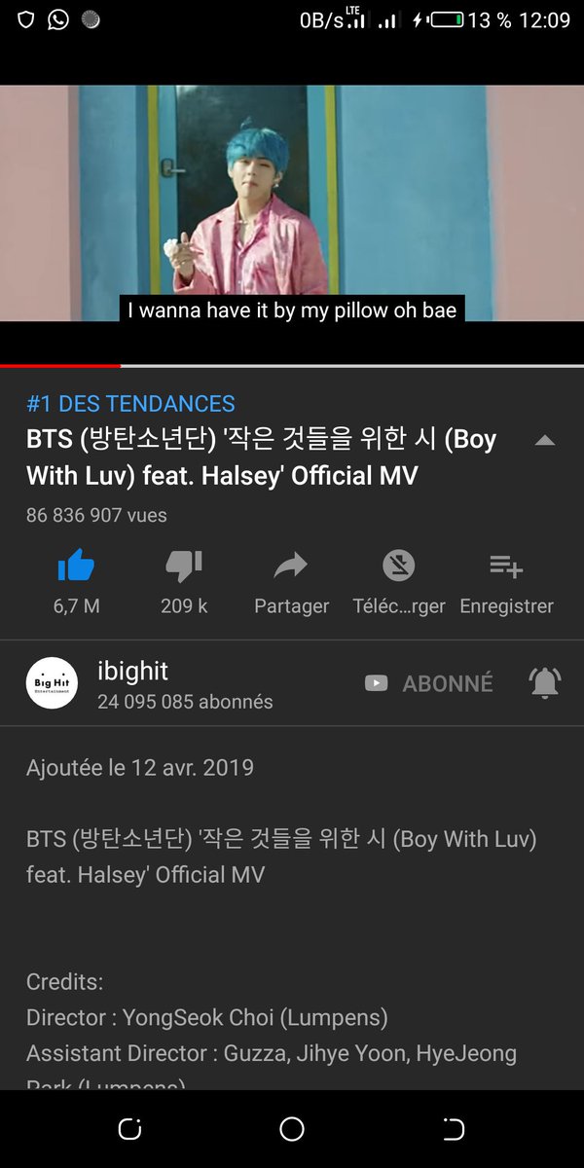Image resolution: width=584 pixels, height=1168 pixels.
Task: Tap the 86 836 907 vues count
Action: point(96,516)
